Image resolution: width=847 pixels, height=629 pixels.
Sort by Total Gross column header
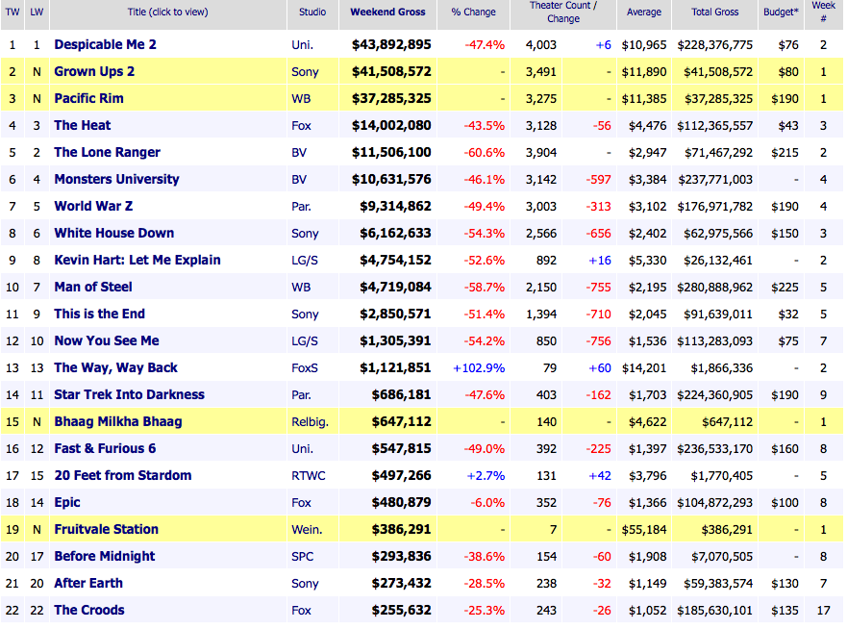(x=714, y=12)
